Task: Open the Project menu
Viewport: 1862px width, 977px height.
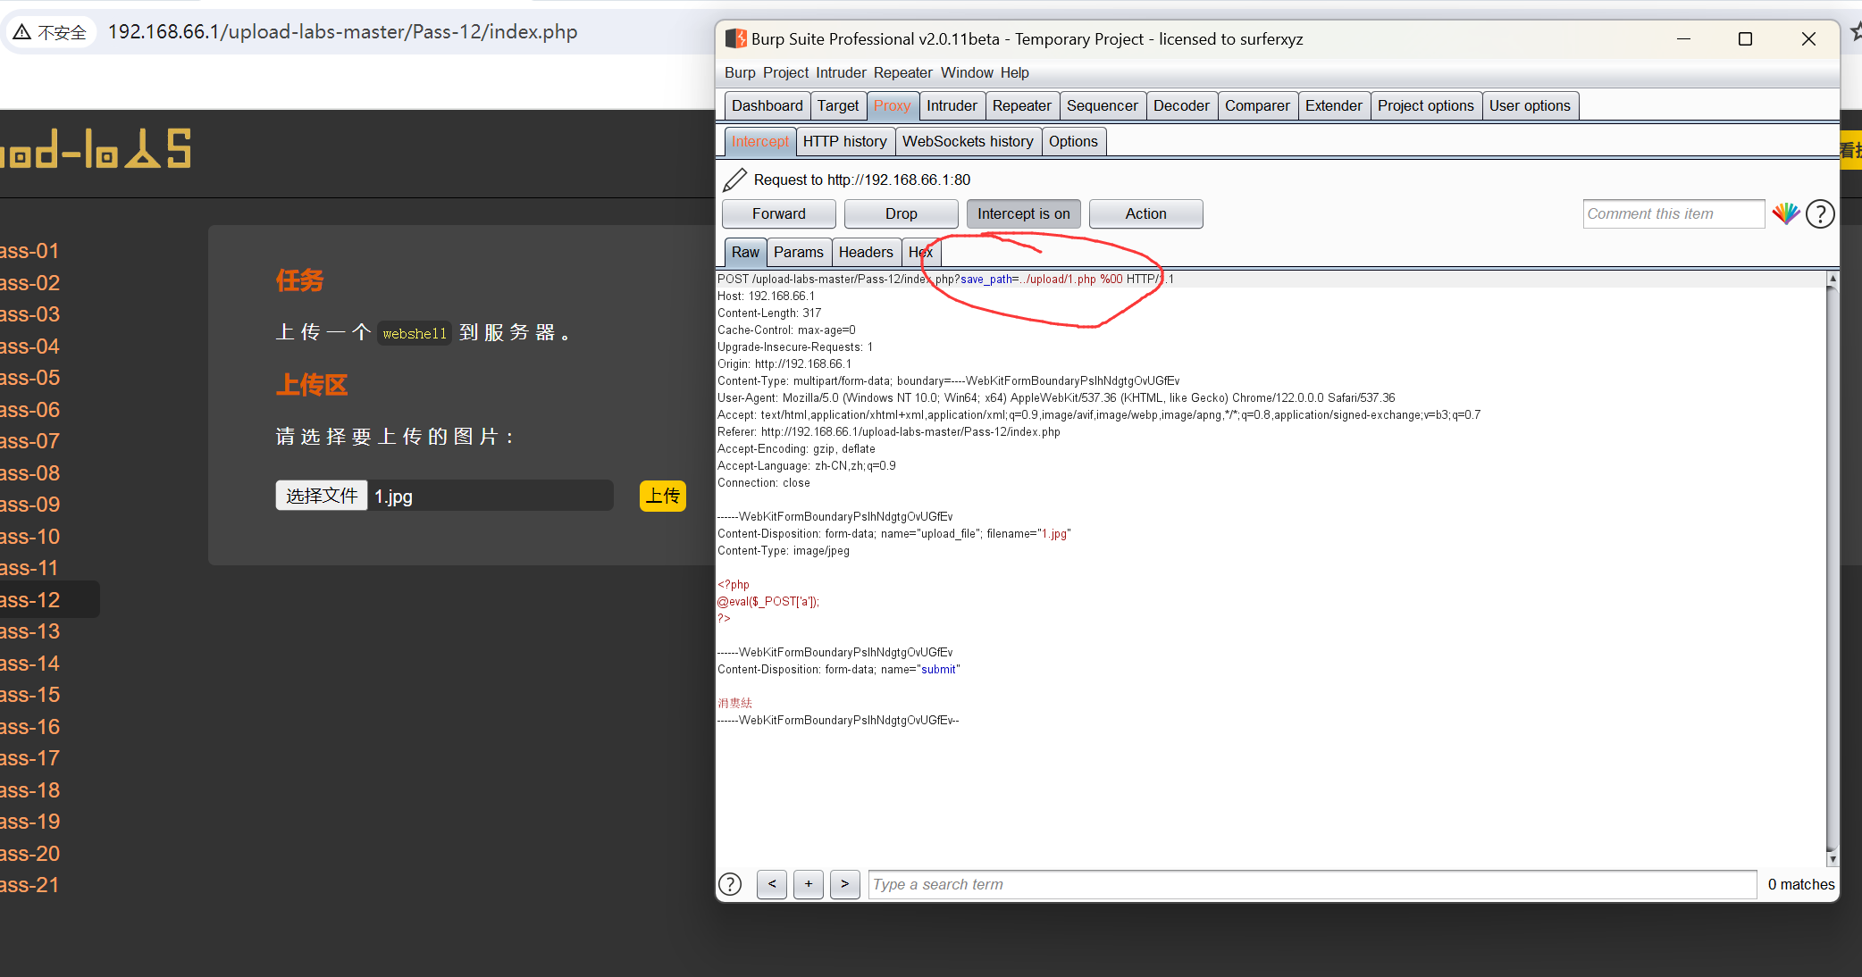Action: coord(786,73)
